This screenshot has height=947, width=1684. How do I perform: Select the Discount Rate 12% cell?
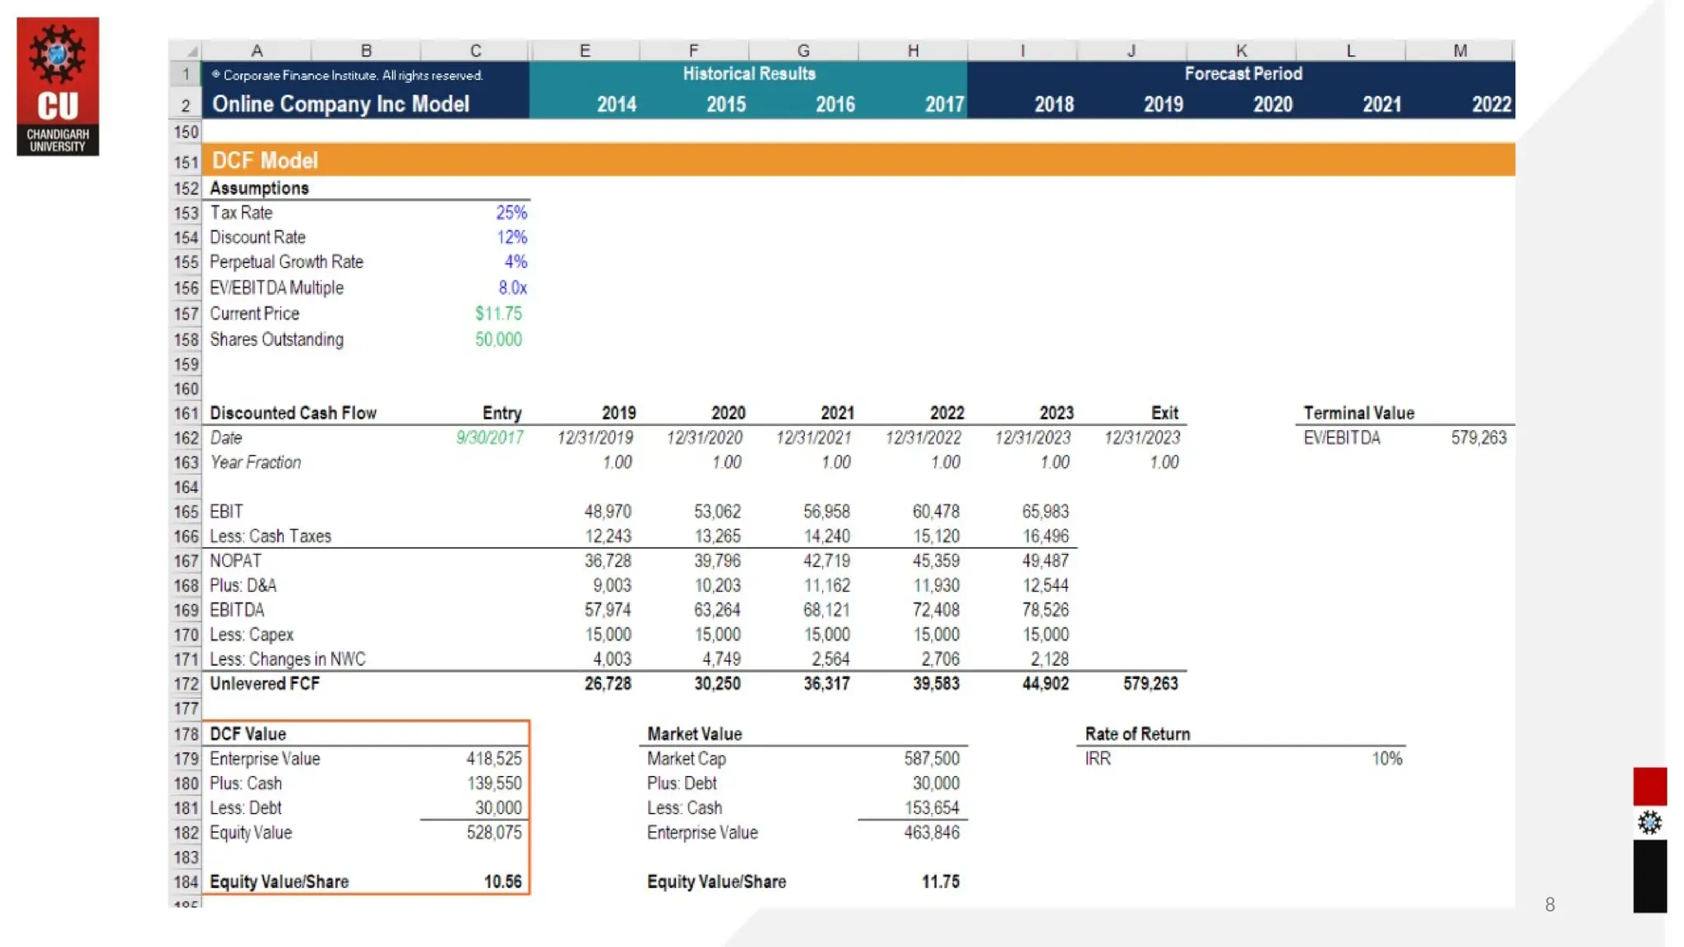click(511, 238)
